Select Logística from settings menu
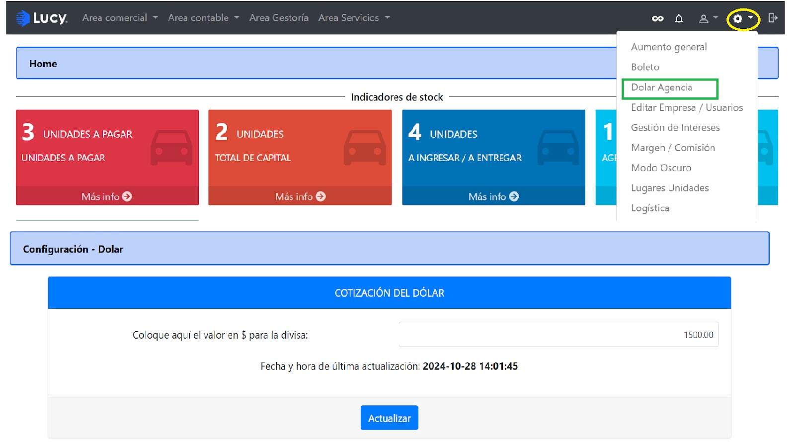 point(650,208)
